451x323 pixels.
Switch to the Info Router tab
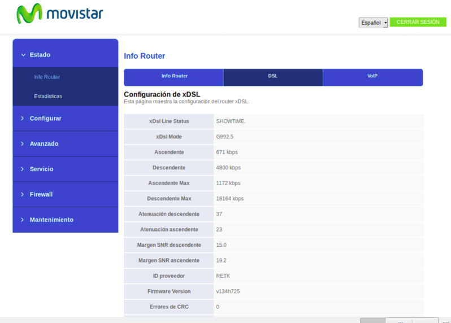(174, 76)
